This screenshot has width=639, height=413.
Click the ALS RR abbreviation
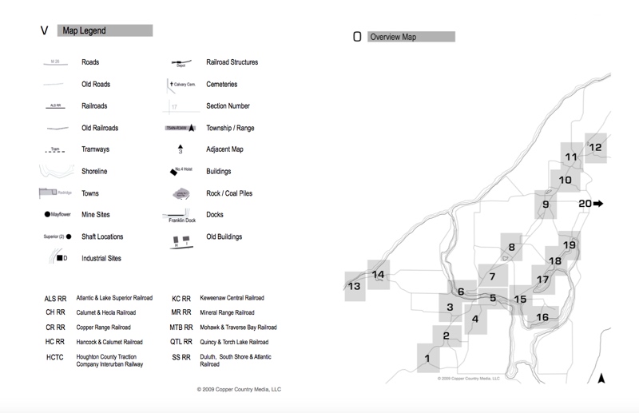point(55,299)
